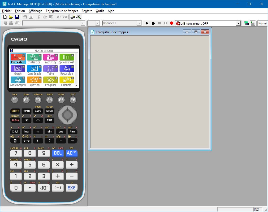Tap the number 7 key
Image resolution: width=268 pixels, height=212 pixels.
tap(16, 153)
